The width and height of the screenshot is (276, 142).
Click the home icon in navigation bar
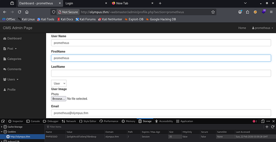[x=27, y=12]
